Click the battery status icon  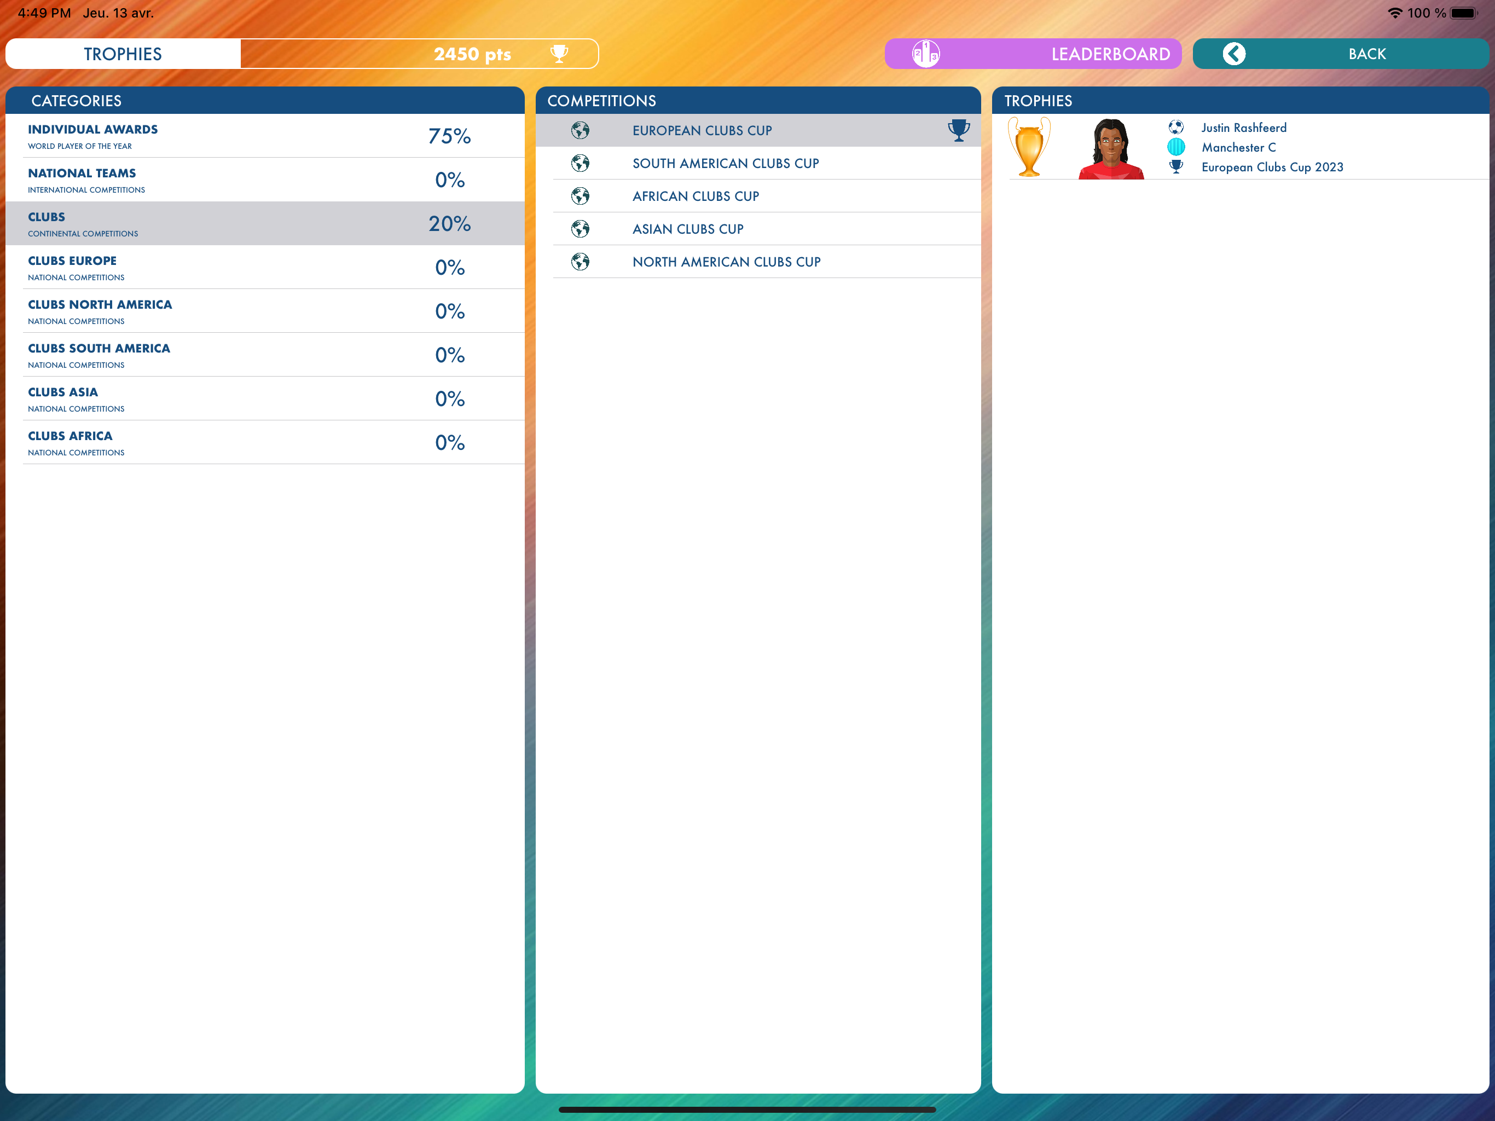tap(1464, 13)
